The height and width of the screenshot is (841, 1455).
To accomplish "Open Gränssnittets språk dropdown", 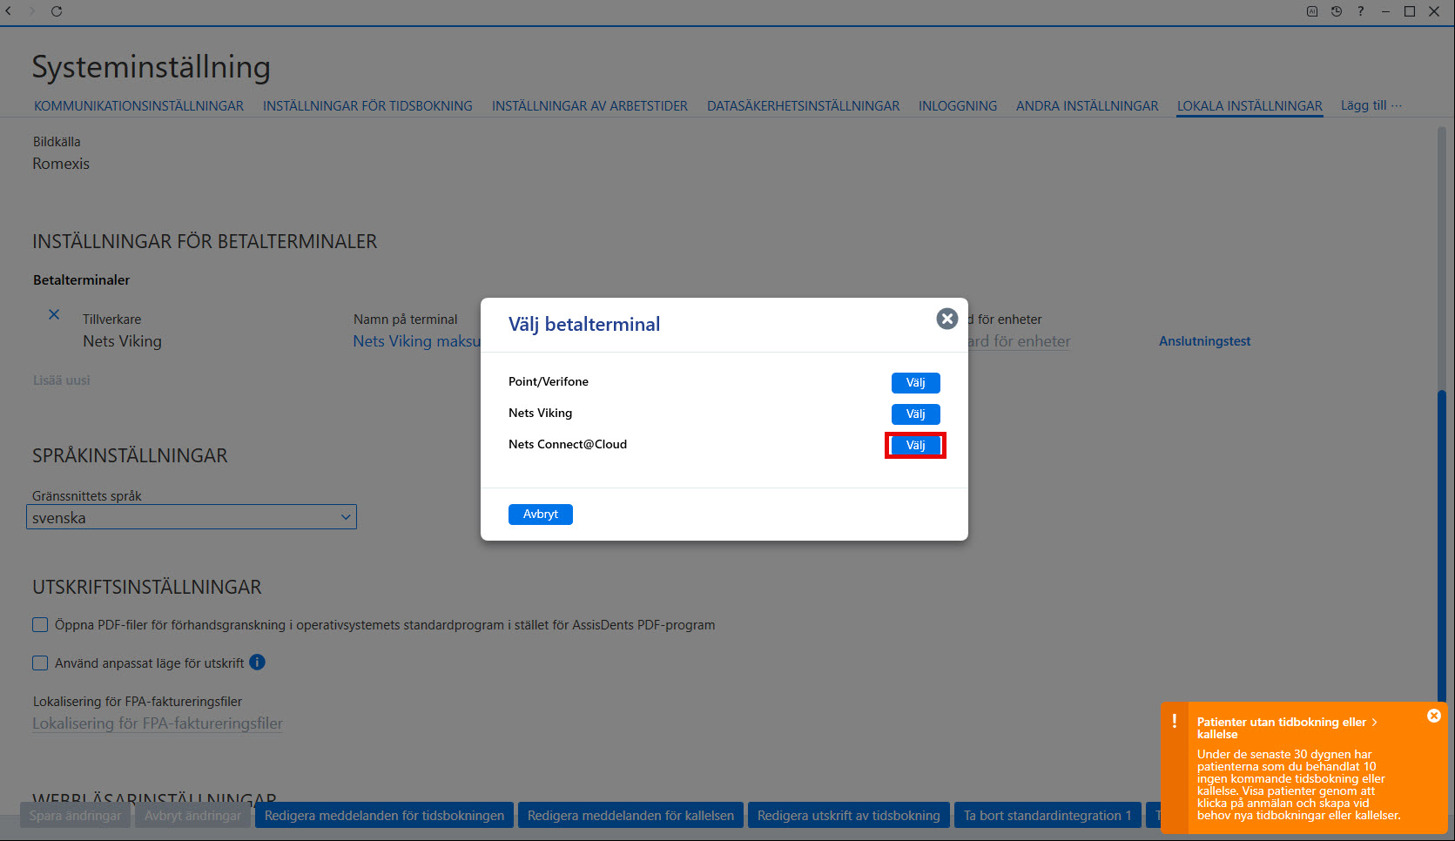I will 192,517.
